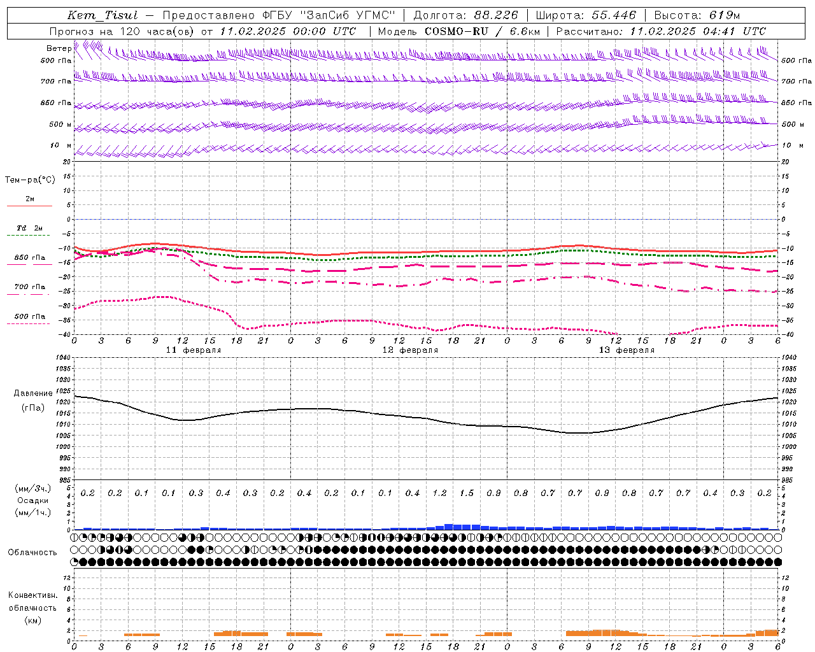
Task: Click the 'Давление' pressure label
Action: 33,393
